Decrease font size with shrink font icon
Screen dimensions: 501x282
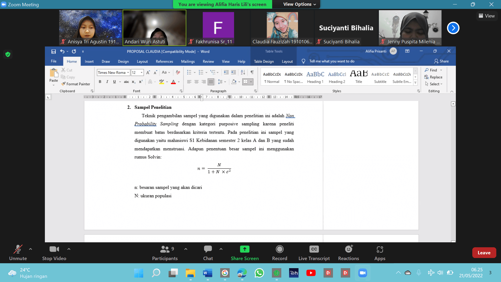(x=155, y=73)
